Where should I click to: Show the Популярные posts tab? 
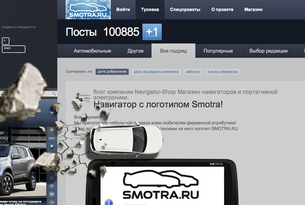218,51
